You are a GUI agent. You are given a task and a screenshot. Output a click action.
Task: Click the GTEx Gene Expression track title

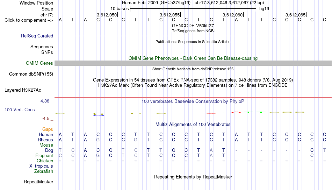[193, 80]
